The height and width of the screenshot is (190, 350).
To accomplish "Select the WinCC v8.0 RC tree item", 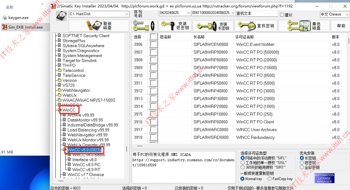I will pos(86,165).
